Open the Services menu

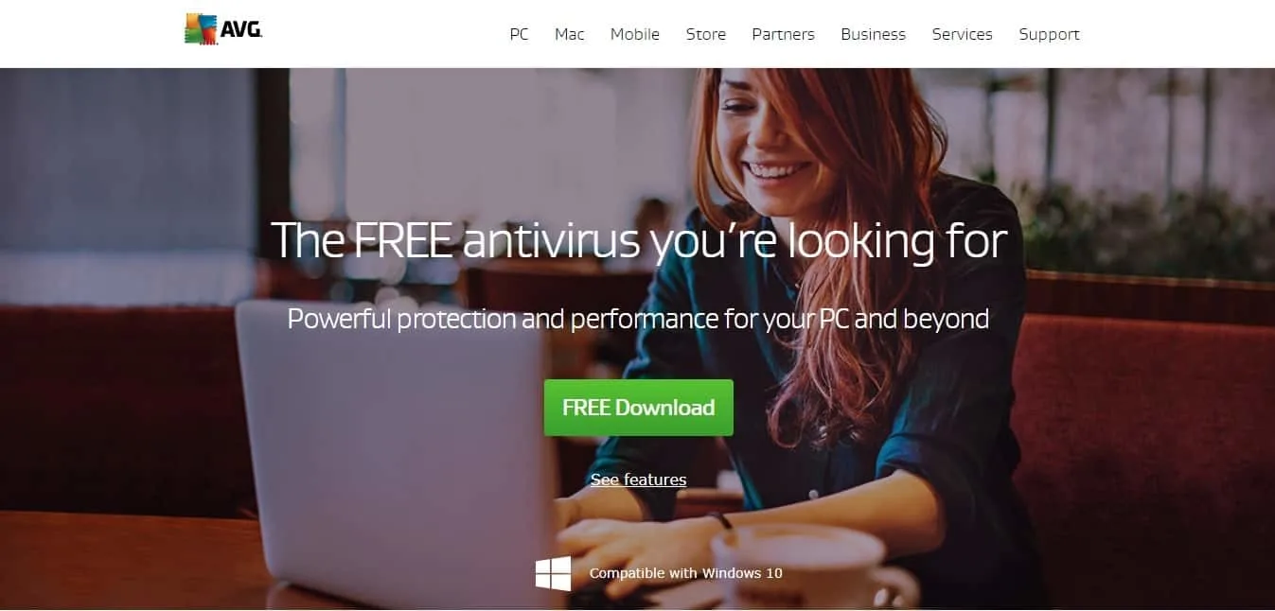click(x=962, y=34)
